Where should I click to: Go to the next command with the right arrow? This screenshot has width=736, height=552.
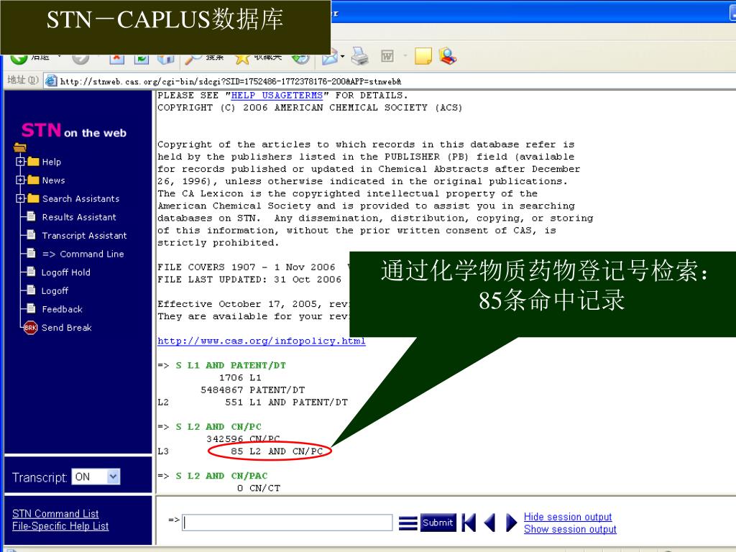tap(511, 523)
